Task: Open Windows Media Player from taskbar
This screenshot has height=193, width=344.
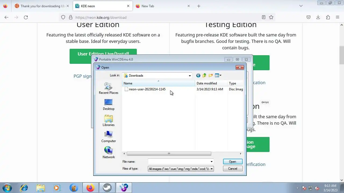Action: coord(57,188)
